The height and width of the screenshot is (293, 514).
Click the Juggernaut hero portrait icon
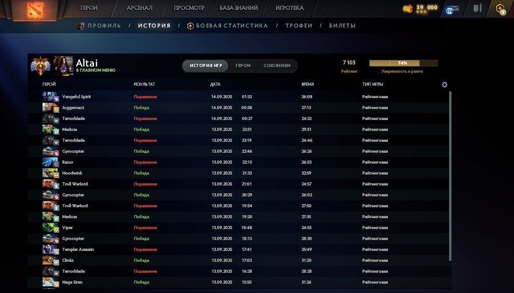click(51, 108)
